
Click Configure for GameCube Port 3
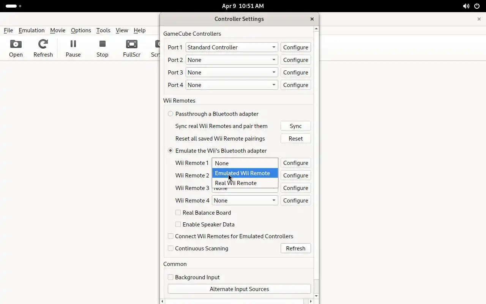coord(296,72)
